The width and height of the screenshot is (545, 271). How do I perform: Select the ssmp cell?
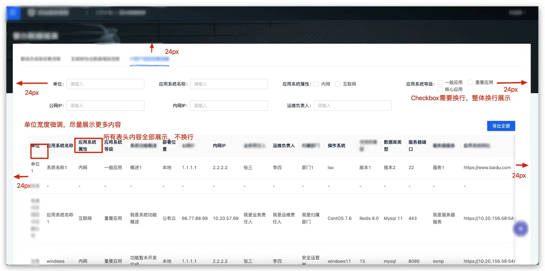(438, 261)
